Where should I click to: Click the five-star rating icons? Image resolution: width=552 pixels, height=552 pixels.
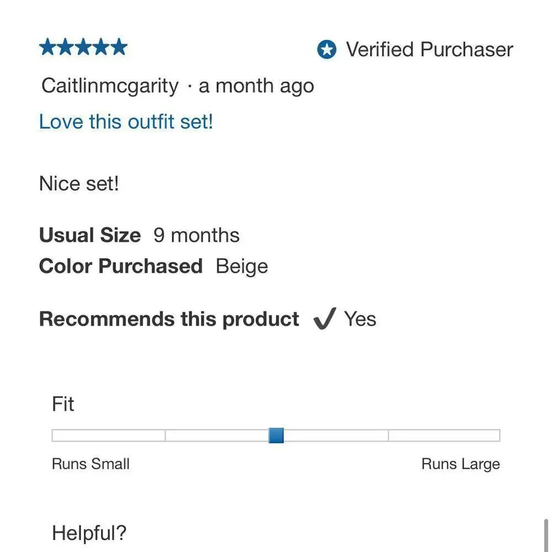83,47
